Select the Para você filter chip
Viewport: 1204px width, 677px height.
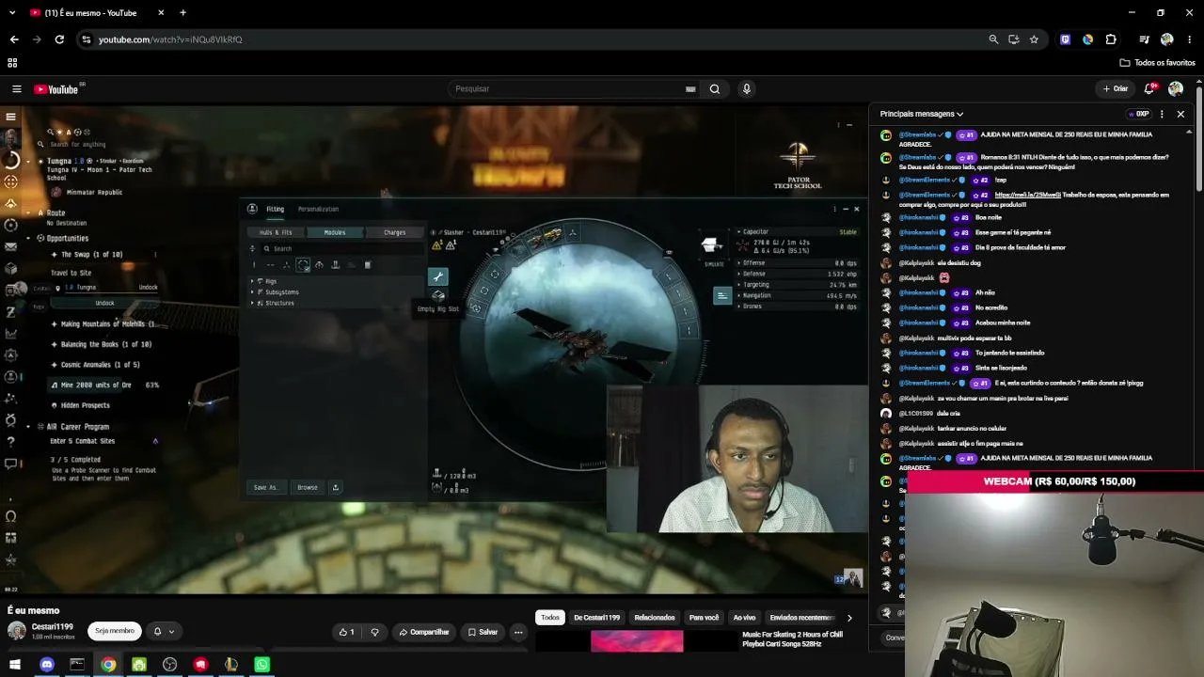click(704, 618)
